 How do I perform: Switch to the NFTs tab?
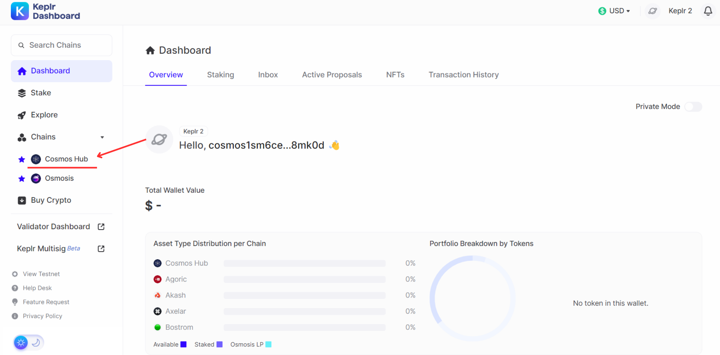tap(395, 75)
